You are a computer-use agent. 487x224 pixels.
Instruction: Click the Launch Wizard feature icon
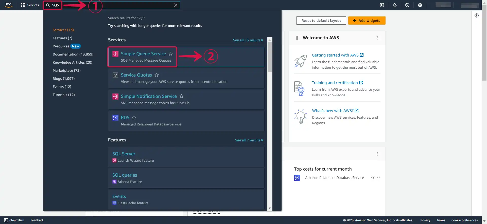(x=114, y=160)
